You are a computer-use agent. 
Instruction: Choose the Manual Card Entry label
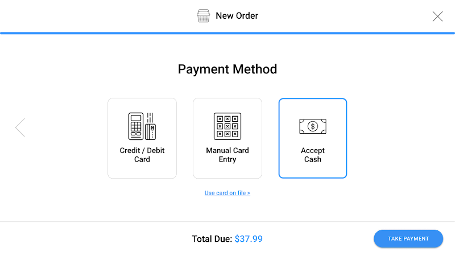(x=227, y=155)
